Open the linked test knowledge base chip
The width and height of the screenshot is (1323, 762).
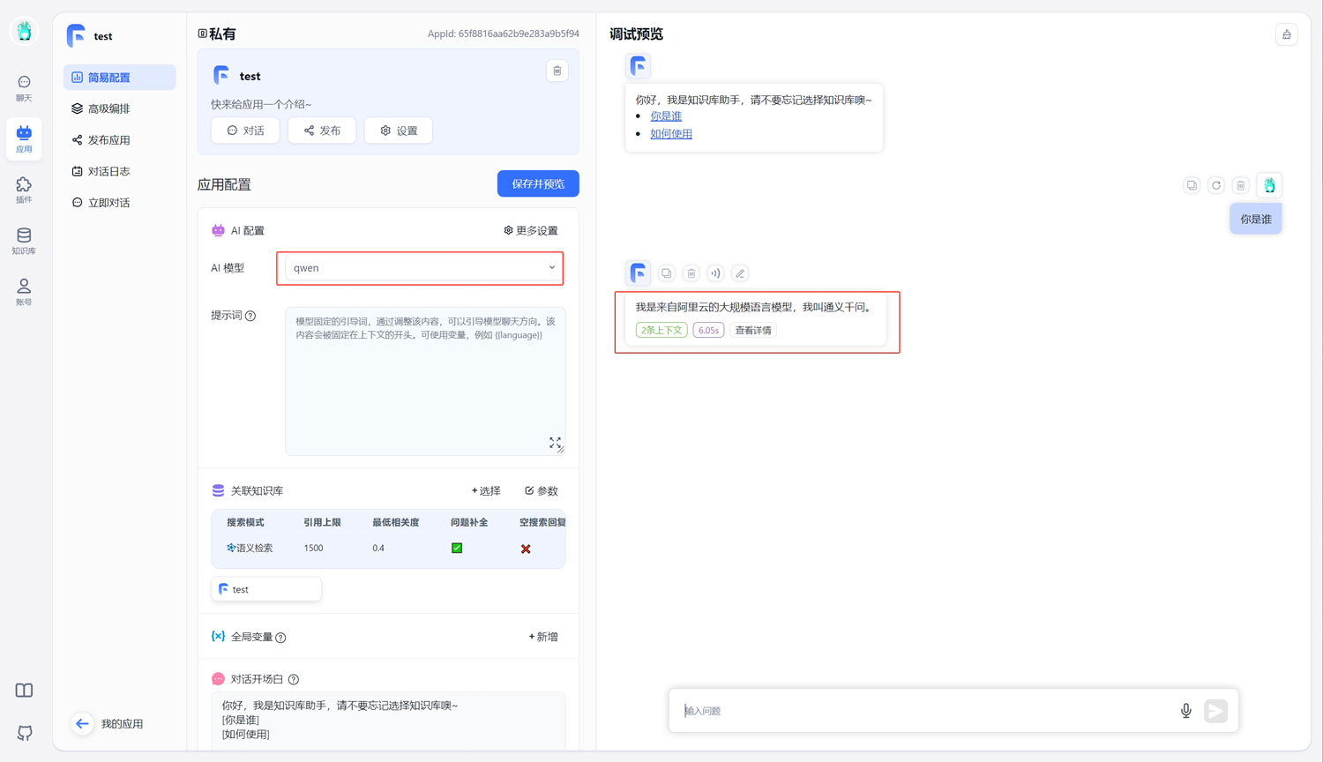[x=266, y=589]
